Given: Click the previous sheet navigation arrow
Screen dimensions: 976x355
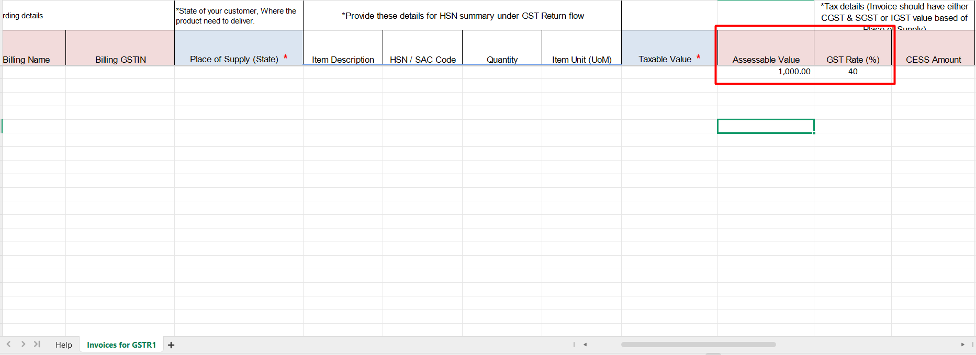Looking at the screenshot, I should [9, 344].
